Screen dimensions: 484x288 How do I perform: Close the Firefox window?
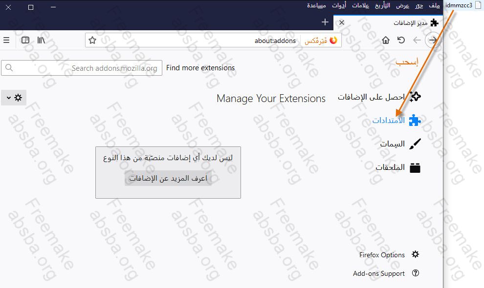click(x=8, y=7)
